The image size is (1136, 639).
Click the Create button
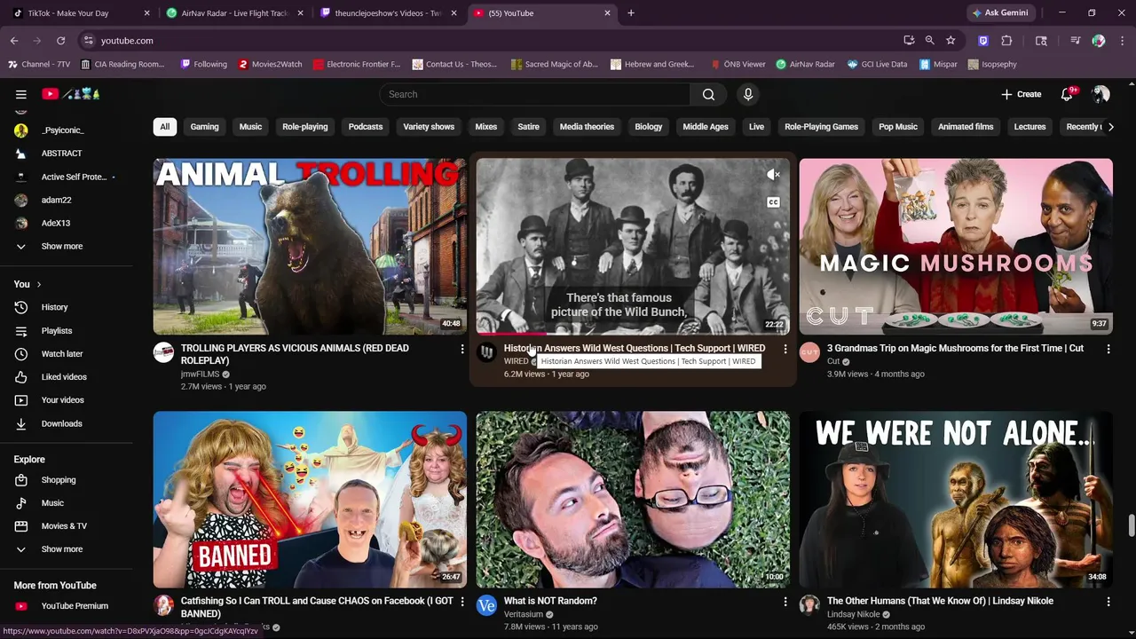click(1022, 94)
